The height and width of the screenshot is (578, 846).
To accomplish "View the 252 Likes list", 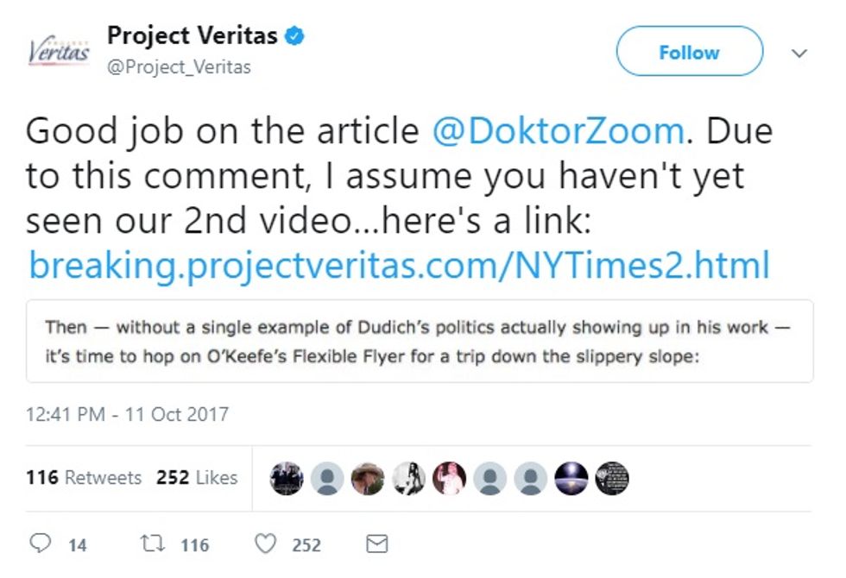I will [x=197, y=477].
